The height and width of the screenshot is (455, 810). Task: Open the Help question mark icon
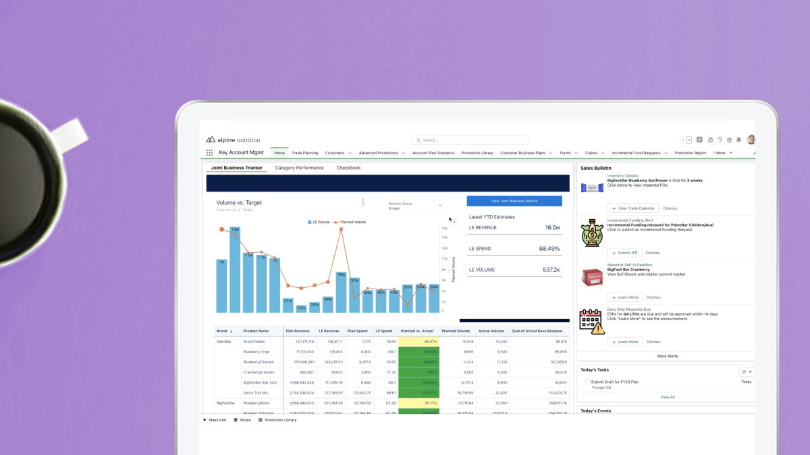click(720, 140)
